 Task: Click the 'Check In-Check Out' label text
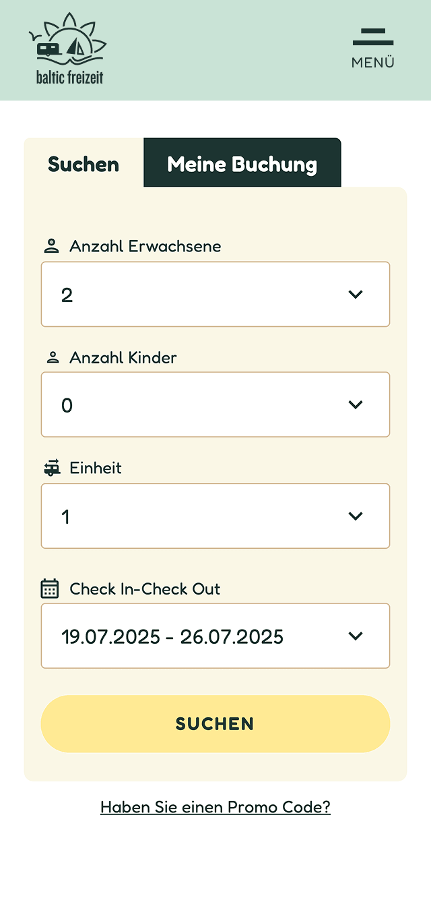(x=145, y=589)
